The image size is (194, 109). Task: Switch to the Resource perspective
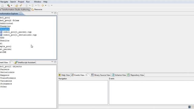tap(37, 9)
